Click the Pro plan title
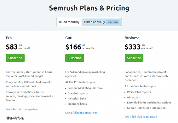Screen dimensions: 178x123 tap(9, 38)
